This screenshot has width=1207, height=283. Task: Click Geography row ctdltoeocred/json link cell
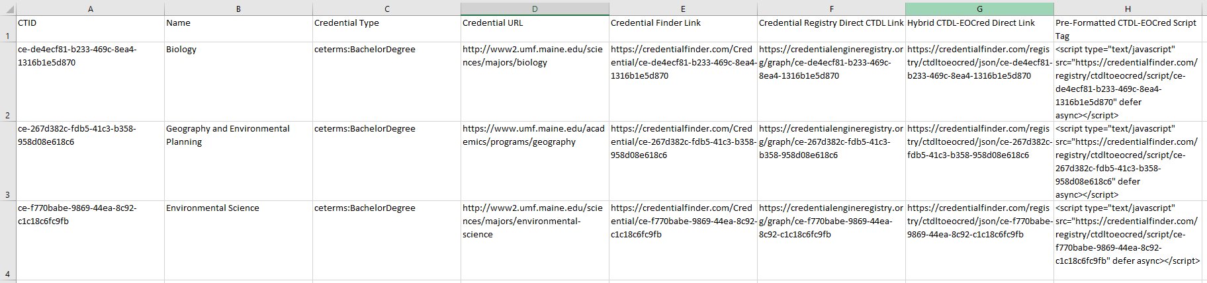click(979, 161)
